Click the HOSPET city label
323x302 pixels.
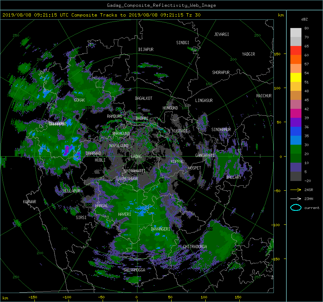pyautogui.click(x=195, y=168)
